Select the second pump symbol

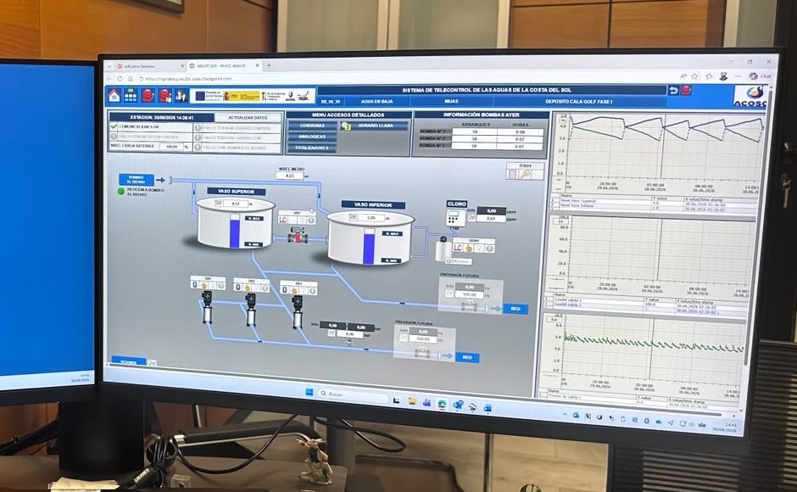coord(250,310)
